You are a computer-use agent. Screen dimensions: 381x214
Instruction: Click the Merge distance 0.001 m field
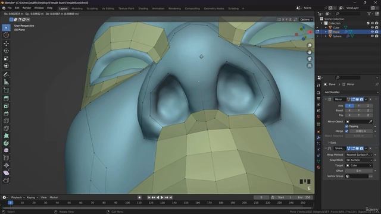coord(361,131)
